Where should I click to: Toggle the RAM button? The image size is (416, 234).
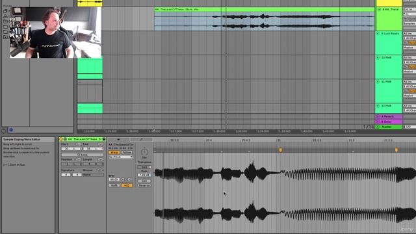[x=114, y=185]
